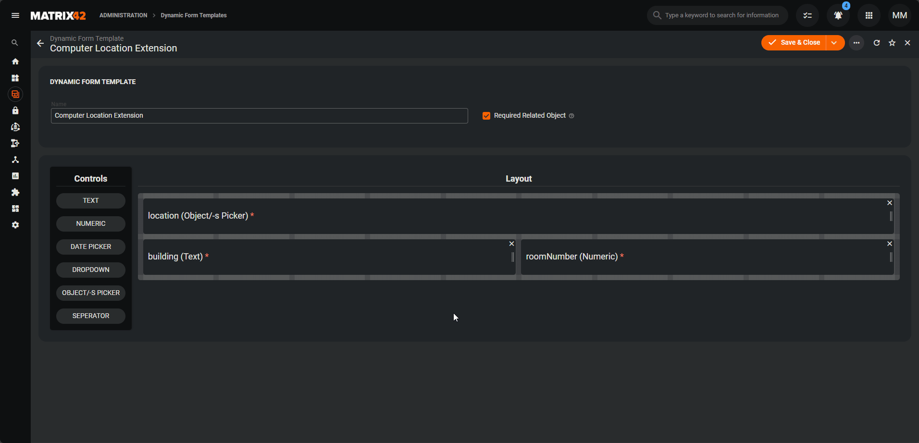This screenshot has height=443, width=919.
Task: Open the notifications bell with 4 alerts
Action: (x=838, y=15)
